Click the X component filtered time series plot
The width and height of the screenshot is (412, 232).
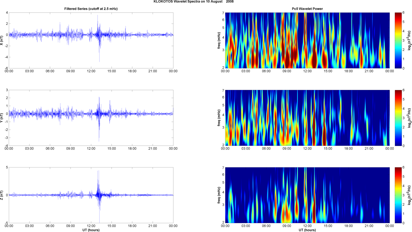coord(91,40)
